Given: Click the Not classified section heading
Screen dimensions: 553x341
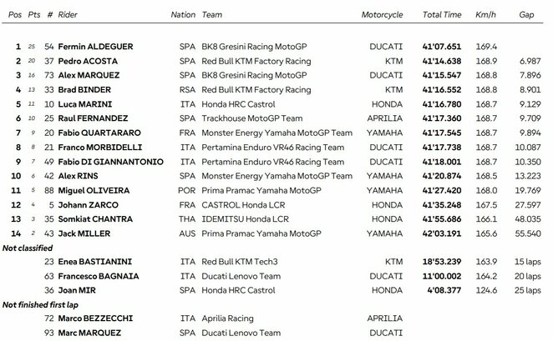Looking at the screenshot, I should pos(28,248).
